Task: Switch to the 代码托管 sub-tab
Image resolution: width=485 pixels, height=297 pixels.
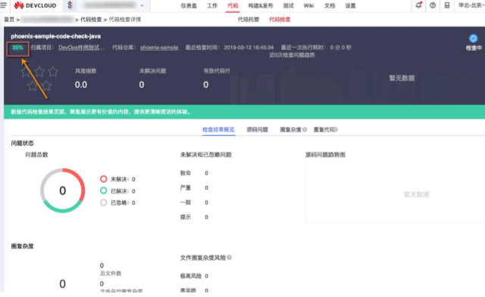Action: tap(248, 20)
